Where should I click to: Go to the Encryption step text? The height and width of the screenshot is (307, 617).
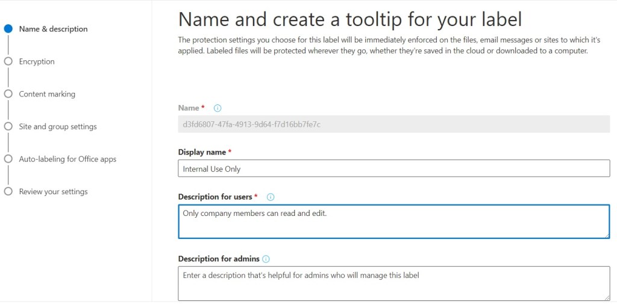[x=37, y=62]
